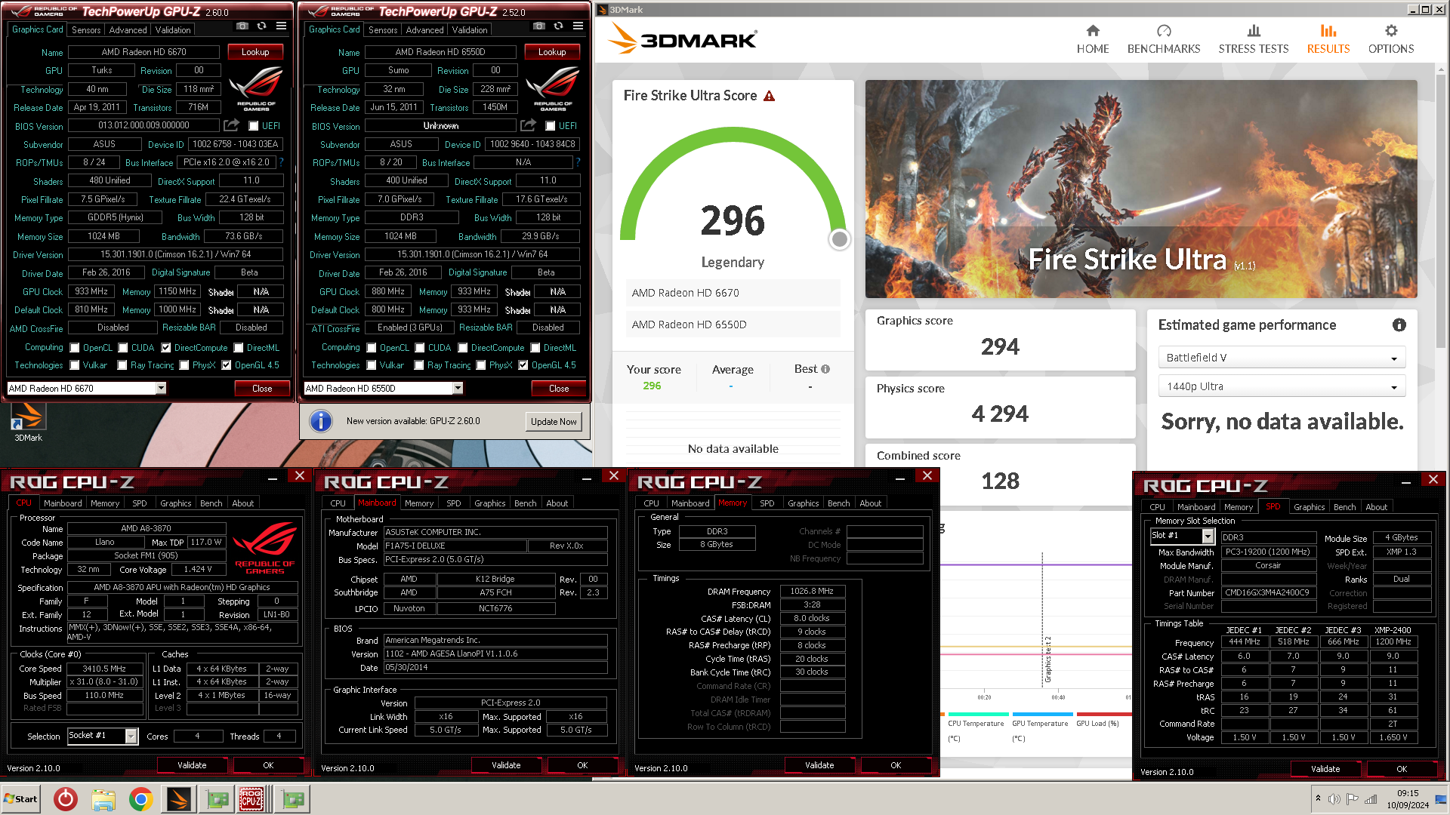Open 1440p Ultra resolution dropdown
Image resolution: width=1450 pixels, height=815 pixels.
(1282, 386)
